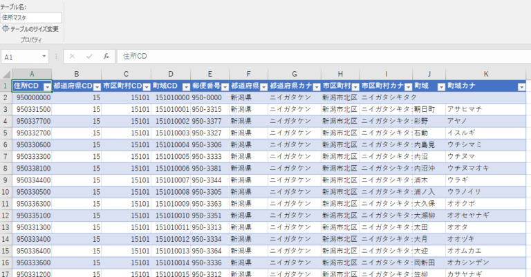Select column D header
This screenshot has width=531, height=277.
[x=171, y=74]
